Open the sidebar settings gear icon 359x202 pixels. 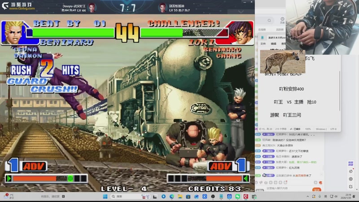point(351,179)
